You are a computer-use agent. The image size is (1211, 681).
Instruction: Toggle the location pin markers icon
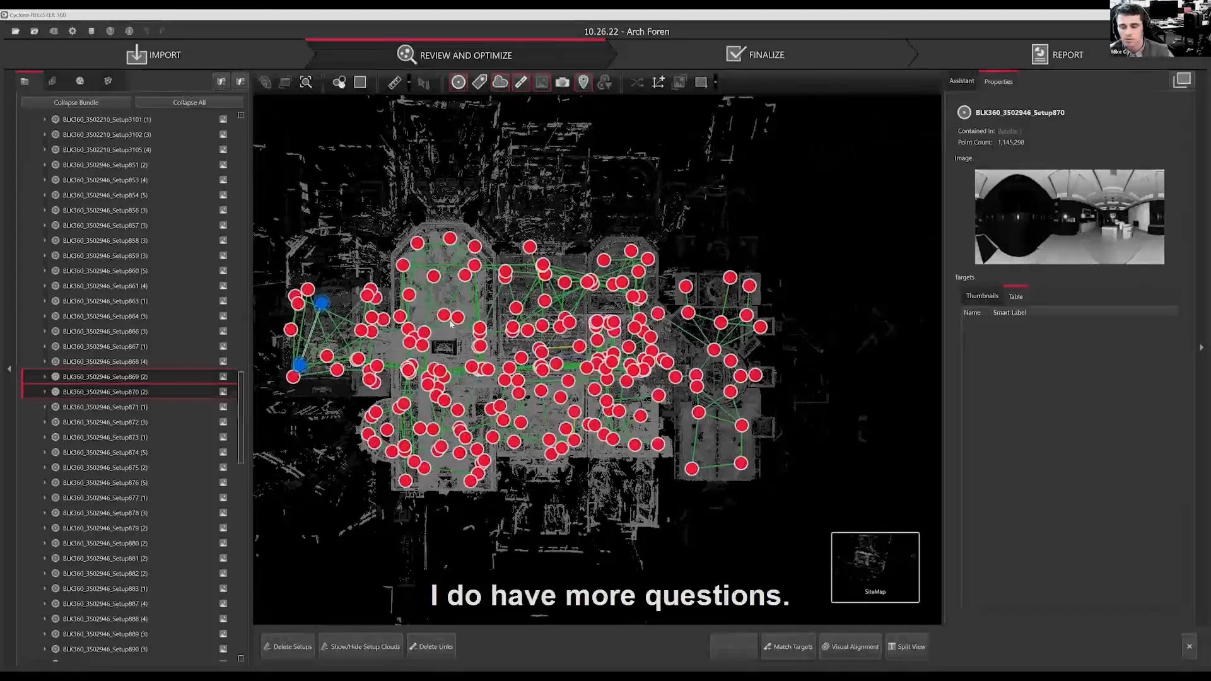(583, 82)
